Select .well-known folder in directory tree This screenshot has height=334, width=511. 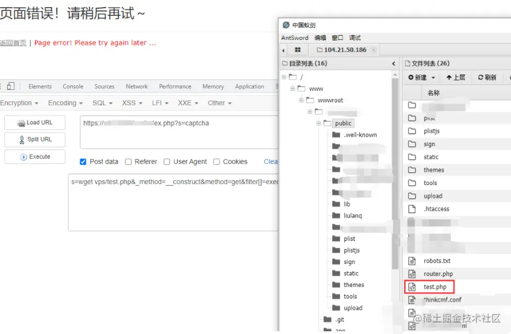pyautogui.click(x=360, y=135)
